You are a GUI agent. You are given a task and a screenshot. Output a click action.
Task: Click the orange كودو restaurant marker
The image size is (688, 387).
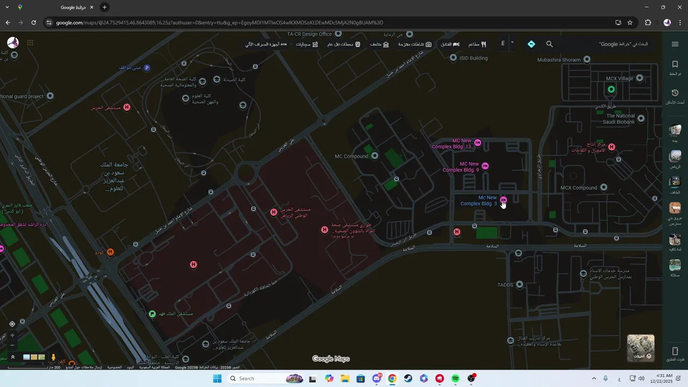coord(110,252)
